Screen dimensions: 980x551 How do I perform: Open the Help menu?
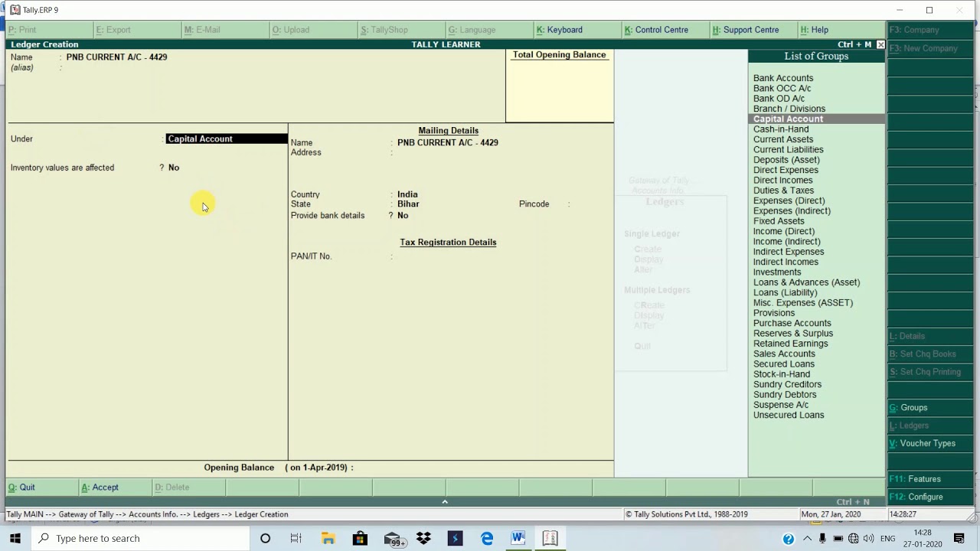click(x=815, y=30)
